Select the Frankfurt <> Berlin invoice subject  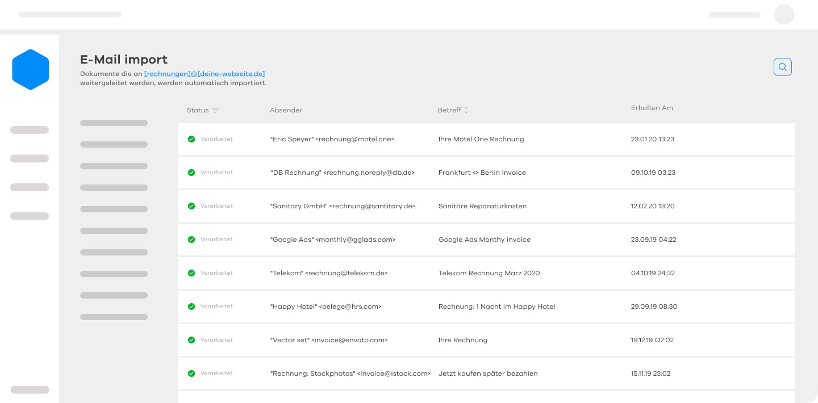tap(482, 173)
